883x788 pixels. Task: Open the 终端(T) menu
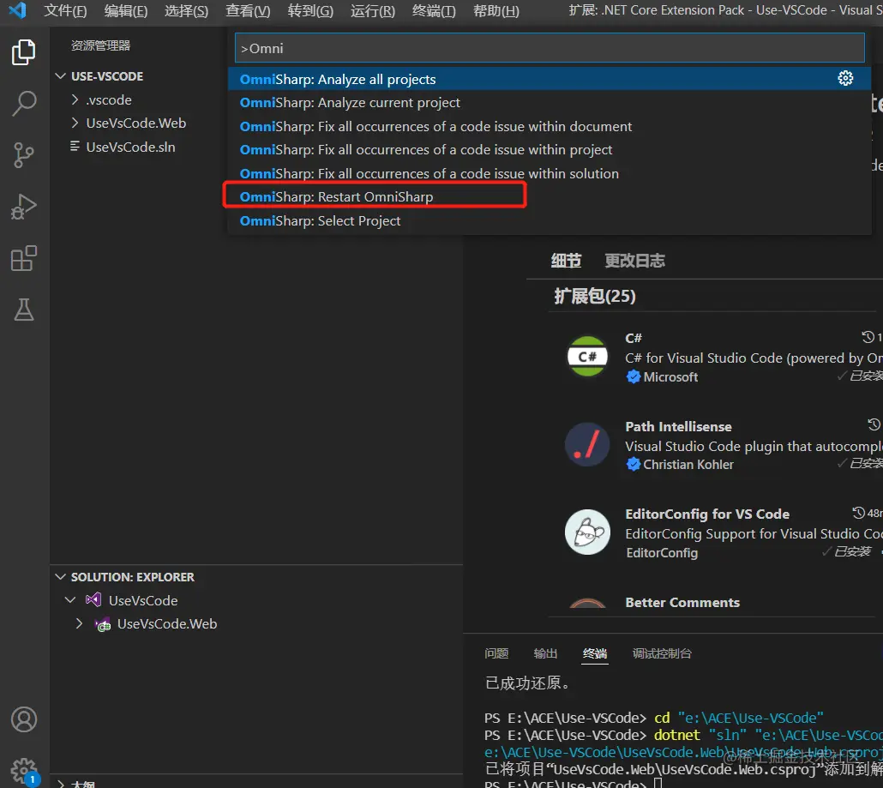(434, 10)
